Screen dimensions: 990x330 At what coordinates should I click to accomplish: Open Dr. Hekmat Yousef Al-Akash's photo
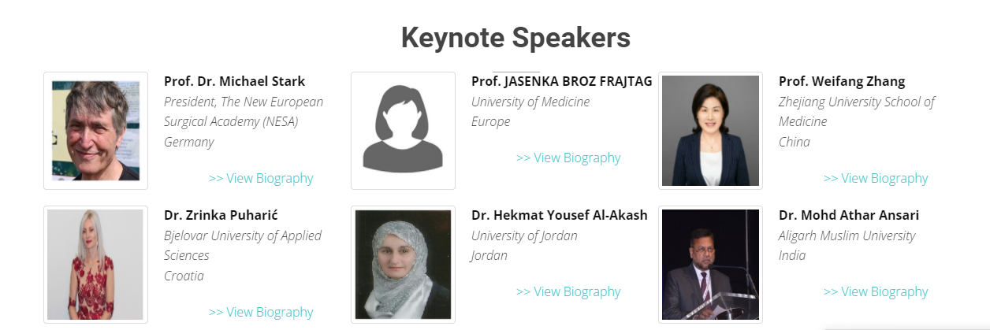[x=403, y=264]
